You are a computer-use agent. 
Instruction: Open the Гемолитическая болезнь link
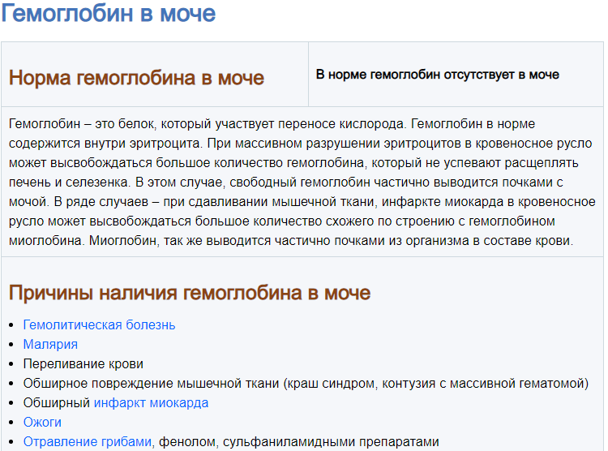click(99, 324)
